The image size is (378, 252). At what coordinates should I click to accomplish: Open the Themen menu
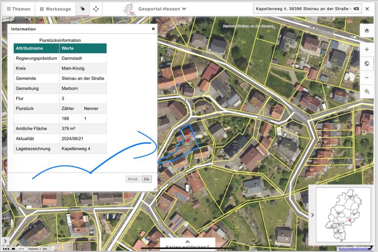click(18, 9)
